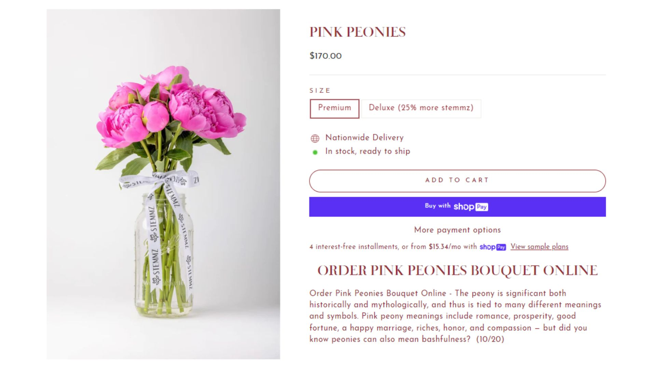Open More payment options
The image size is (656, 369).
click(x=457, y=230)
